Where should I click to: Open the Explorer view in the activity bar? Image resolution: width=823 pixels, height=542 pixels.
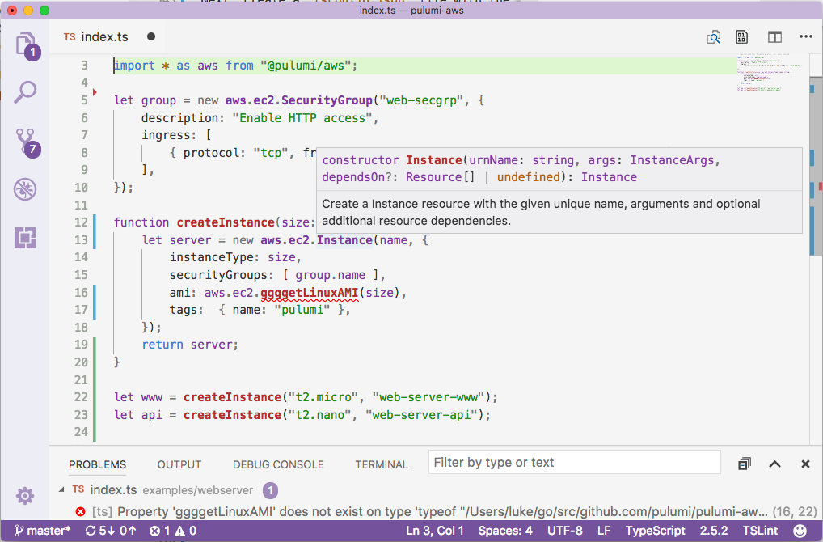click(x=24, y=44)
